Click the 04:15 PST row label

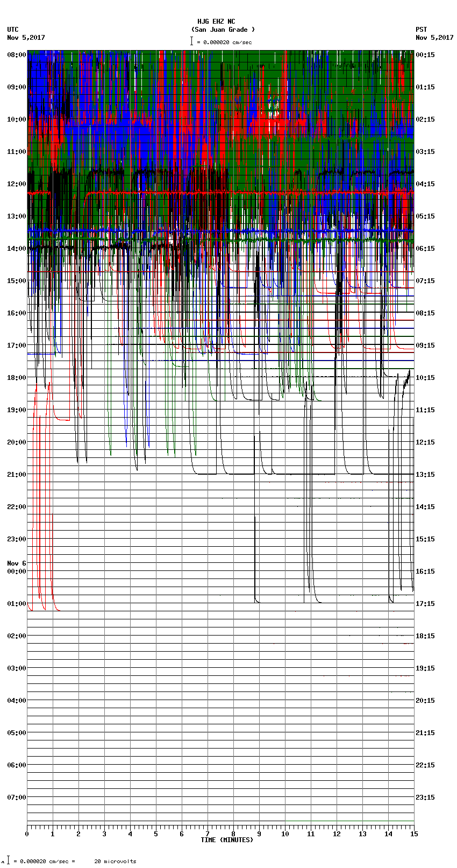pyautogui.click(x=425, y=184)
